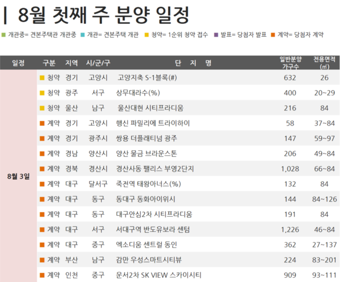340x282 pixels.
Task: Click household count '632'
Action: coord(290,78)
